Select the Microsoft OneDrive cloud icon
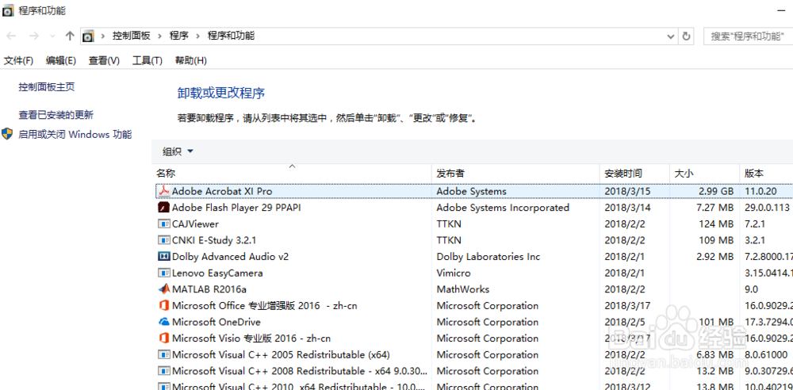This screenshot has width=793, height=390. [164, 322]
